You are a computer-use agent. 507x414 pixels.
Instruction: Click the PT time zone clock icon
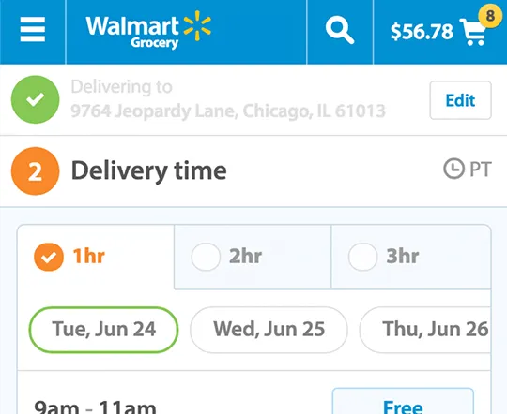pos(453,169)
